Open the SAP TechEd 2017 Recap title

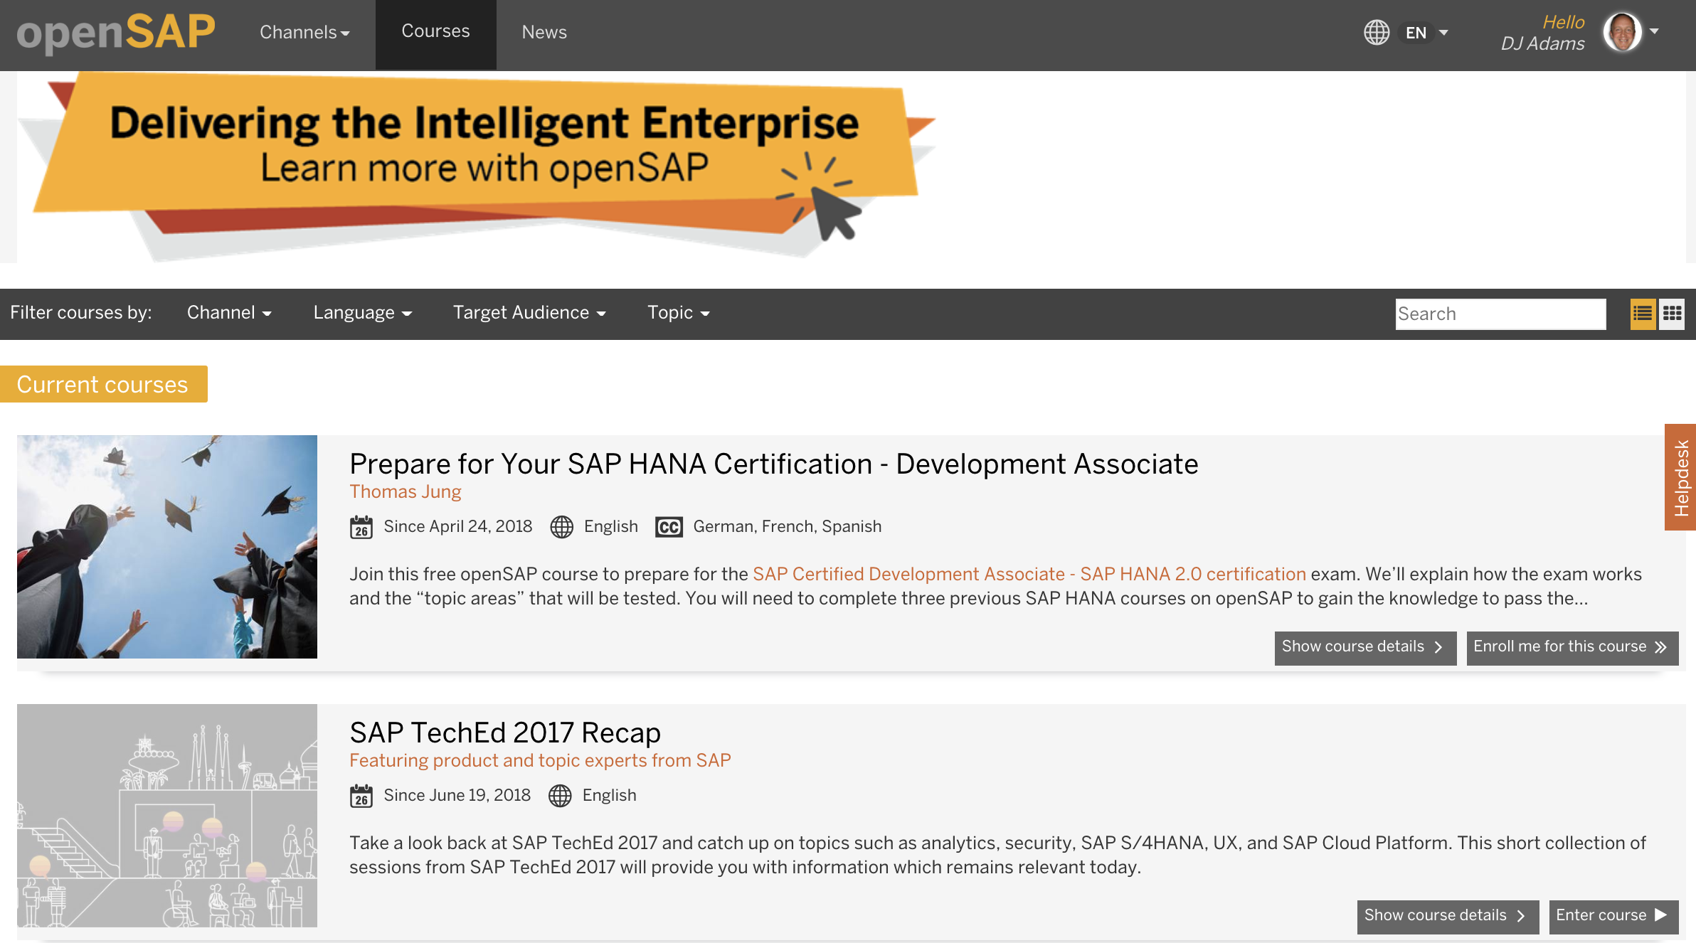[x=505, y=733]
